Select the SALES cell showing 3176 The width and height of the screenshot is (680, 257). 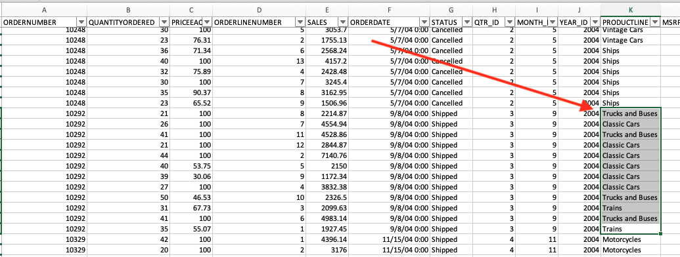tap(327, 250)
